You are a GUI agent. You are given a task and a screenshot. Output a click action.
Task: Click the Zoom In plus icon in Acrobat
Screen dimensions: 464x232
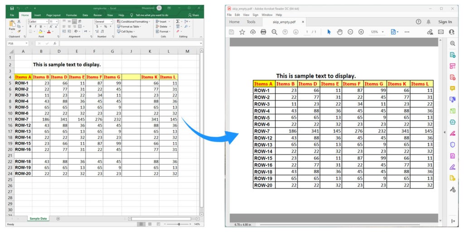coord(361,32)
